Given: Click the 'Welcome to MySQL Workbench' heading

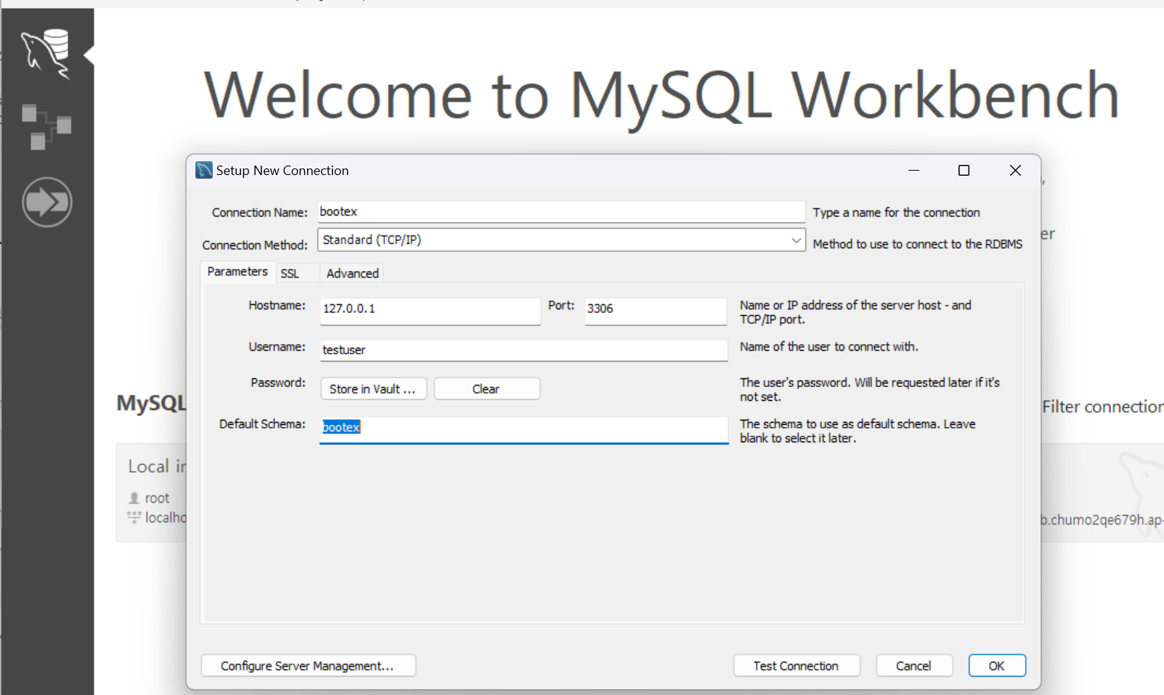Looking at the screenshot, I should point(662,96).
